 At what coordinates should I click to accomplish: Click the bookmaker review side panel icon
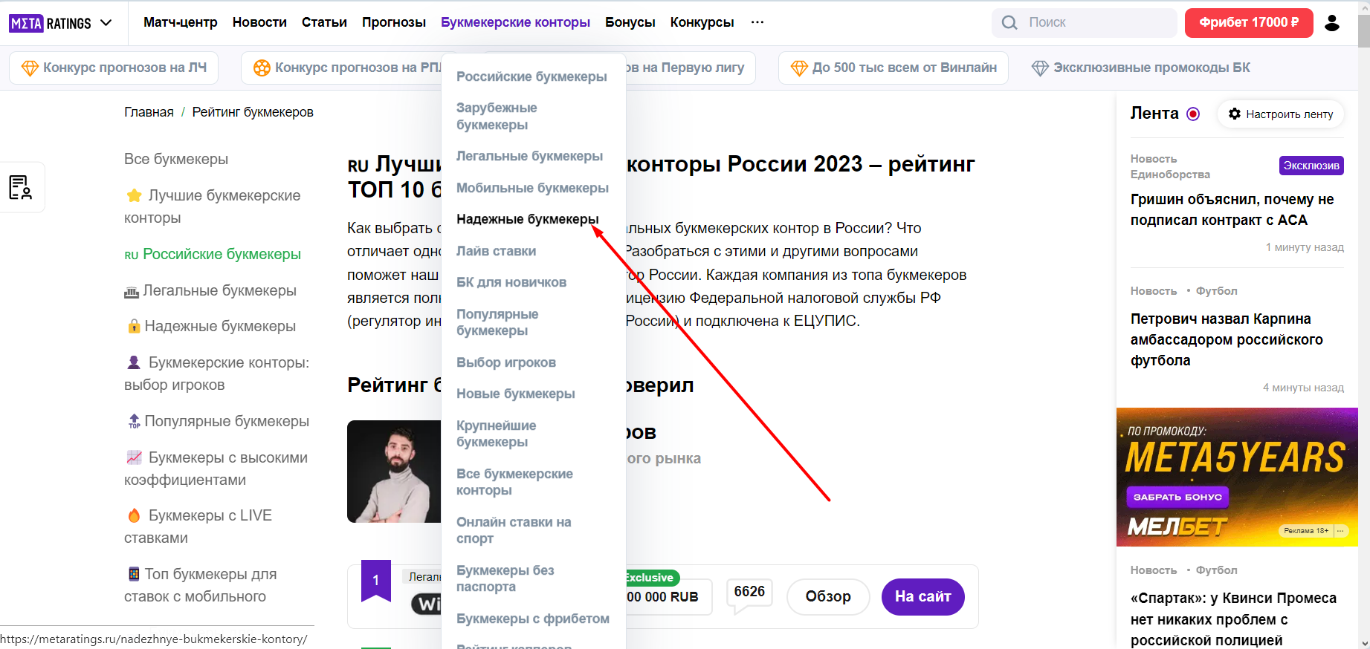click(x=20, y=187)
